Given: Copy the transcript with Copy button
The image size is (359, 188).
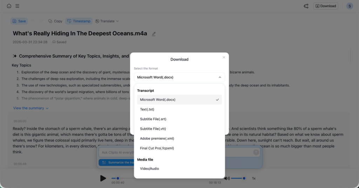Looking at the screenshot, I should [x=55, y=21].
